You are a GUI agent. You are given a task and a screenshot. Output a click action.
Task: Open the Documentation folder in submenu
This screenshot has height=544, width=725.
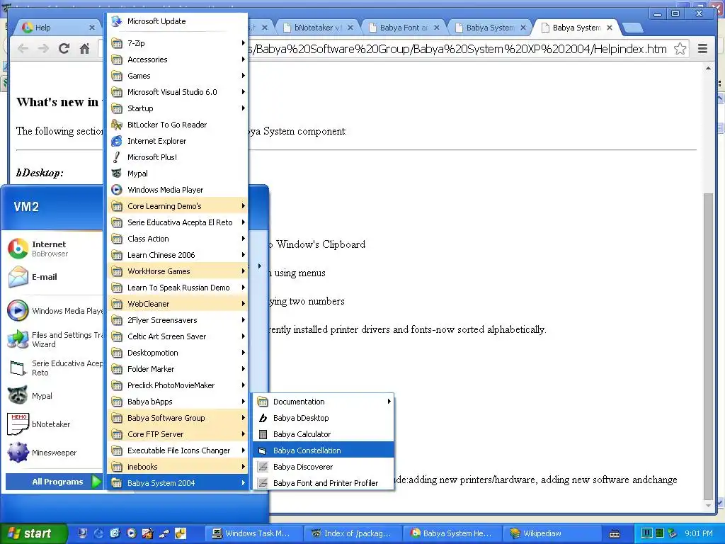(323, 402)
